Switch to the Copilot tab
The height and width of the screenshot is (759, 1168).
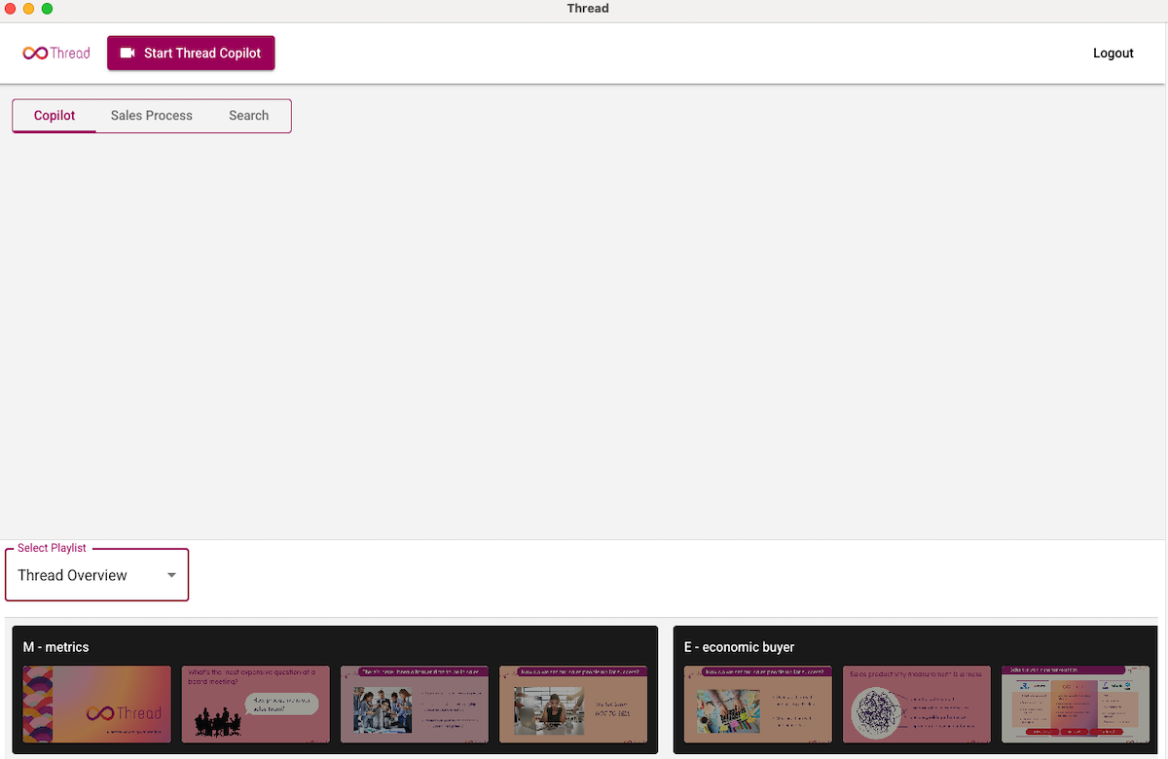pos(55,116)
